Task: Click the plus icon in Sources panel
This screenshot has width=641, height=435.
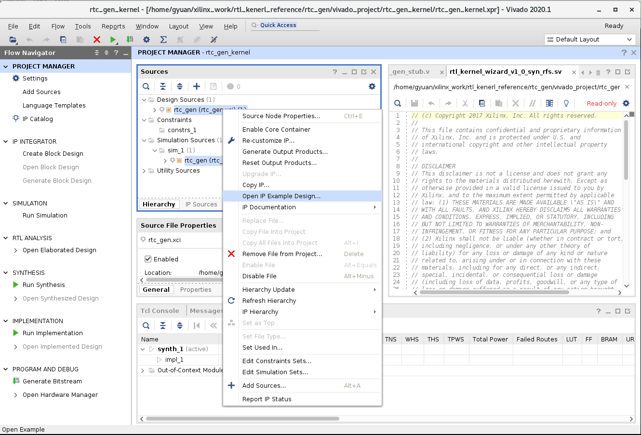Action: point(197,86)
